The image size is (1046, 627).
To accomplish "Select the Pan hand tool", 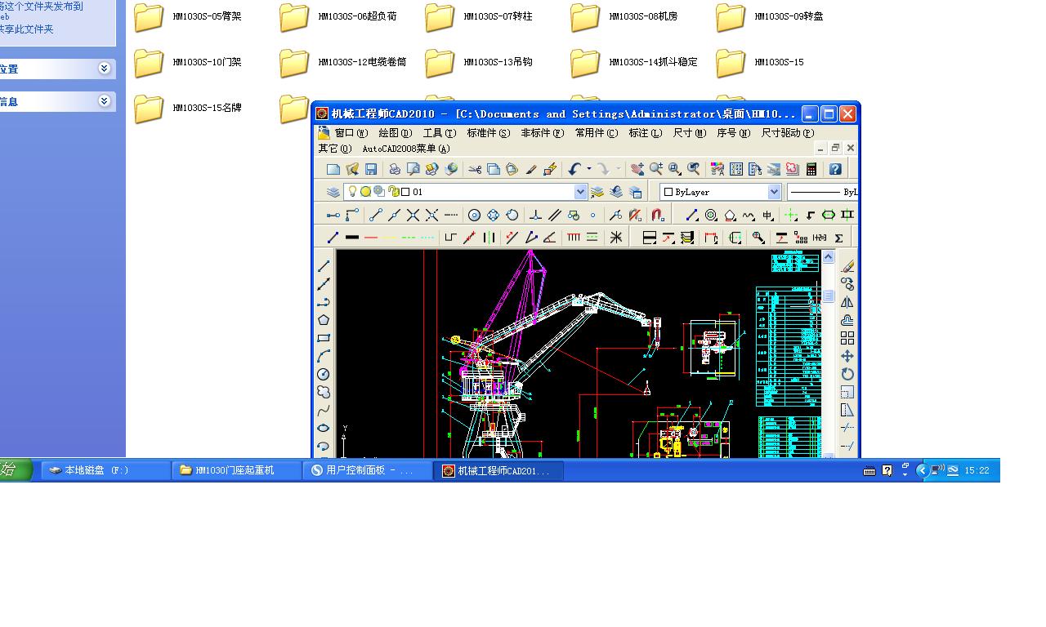I will (637, 169).
